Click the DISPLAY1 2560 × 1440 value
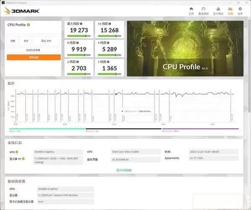Image resolution: width=251 pixels, height=210 pixels. (58, 160)
